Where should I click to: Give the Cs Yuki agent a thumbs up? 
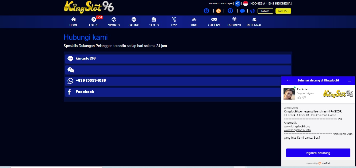point(299,98)
